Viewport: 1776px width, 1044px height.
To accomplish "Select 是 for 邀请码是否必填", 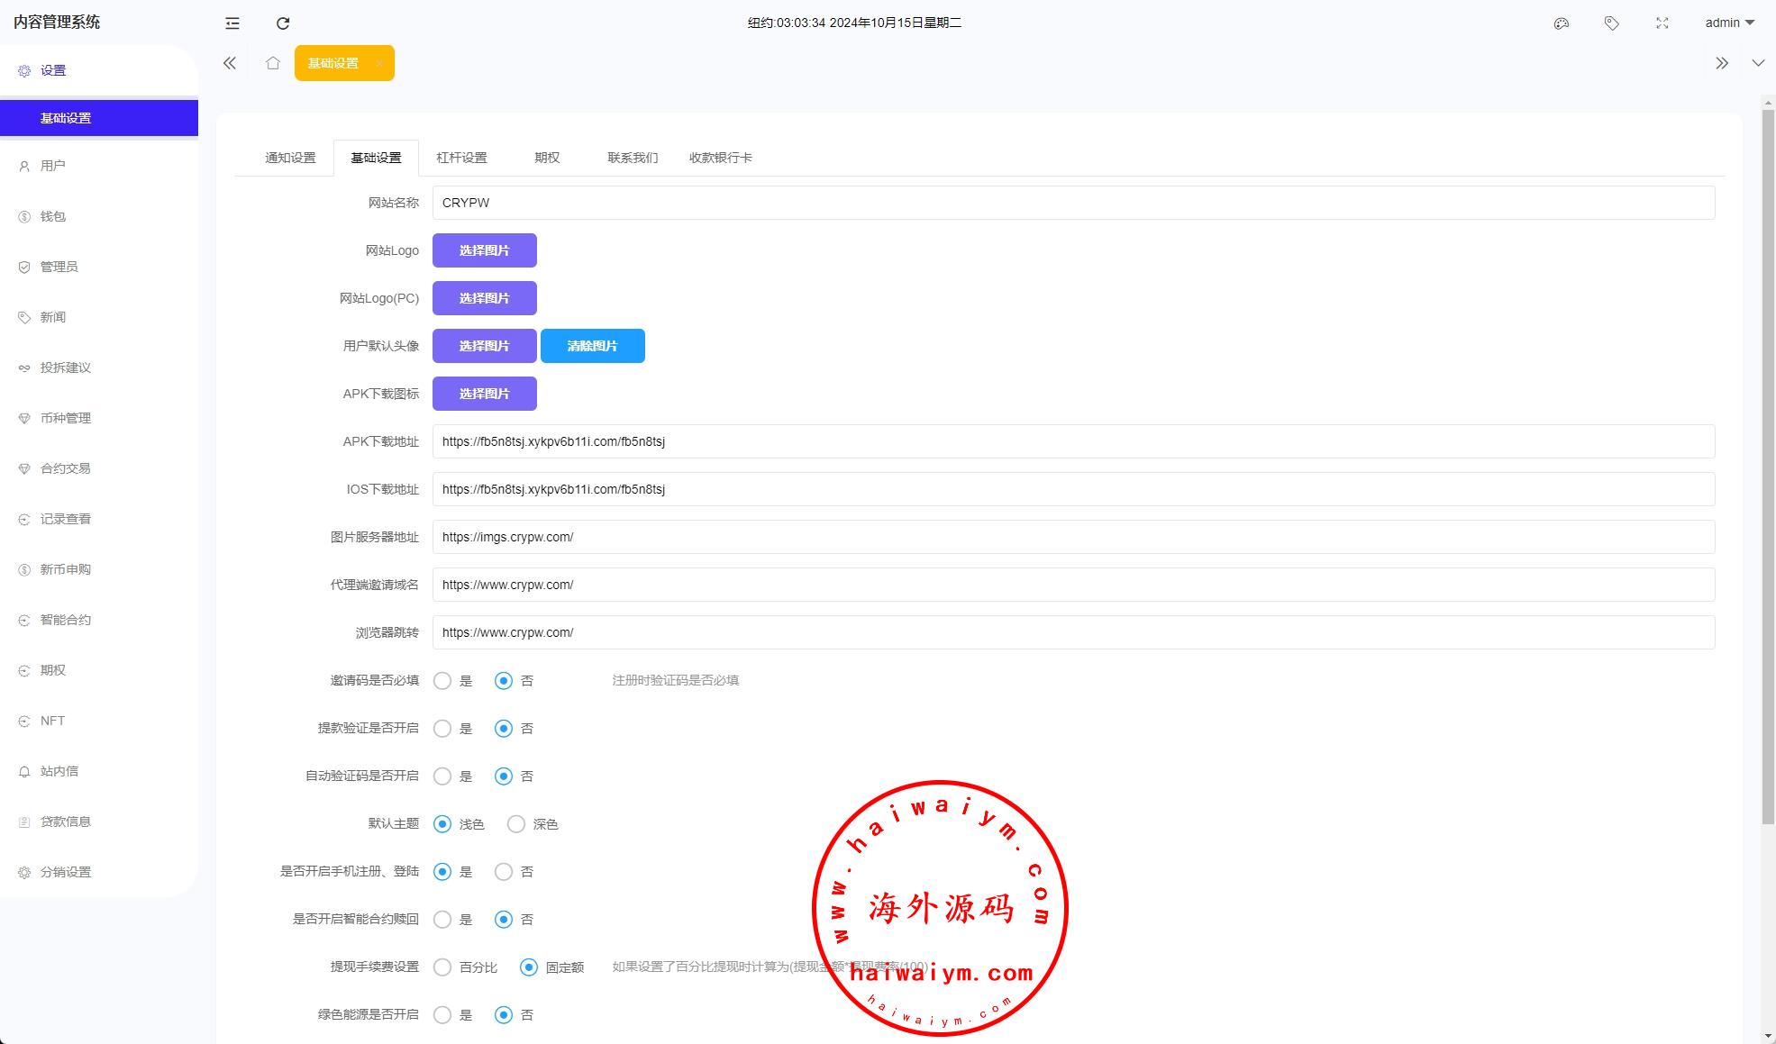I will point(442,681).
